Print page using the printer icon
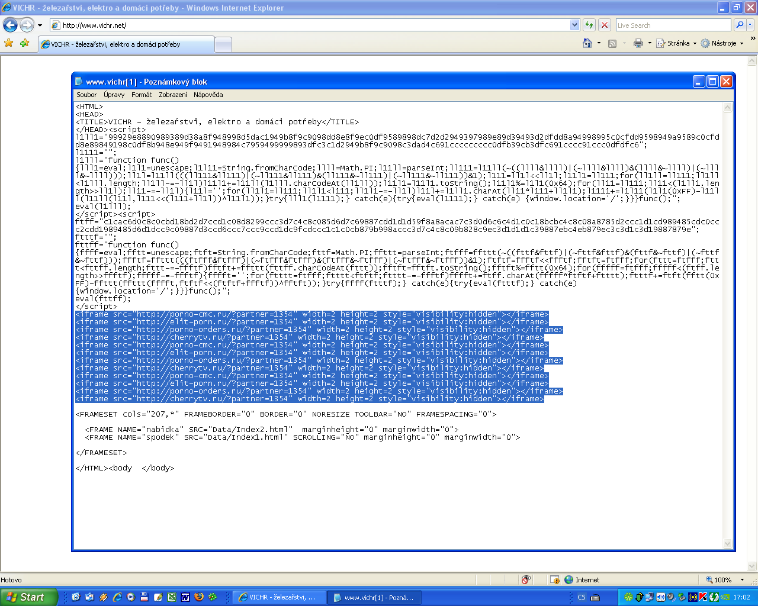This screenshot has height=606, width=758. (x=638, y=43)
